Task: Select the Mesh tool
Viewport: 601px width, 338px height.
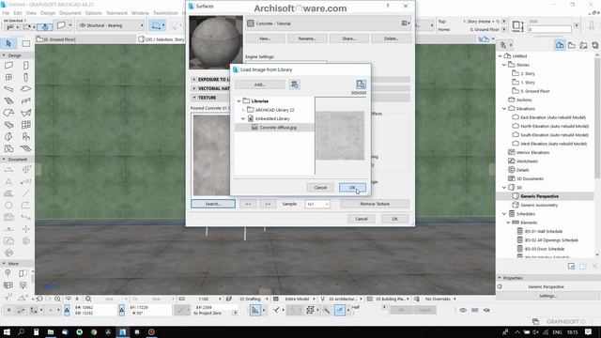Action: pos(25,148)
